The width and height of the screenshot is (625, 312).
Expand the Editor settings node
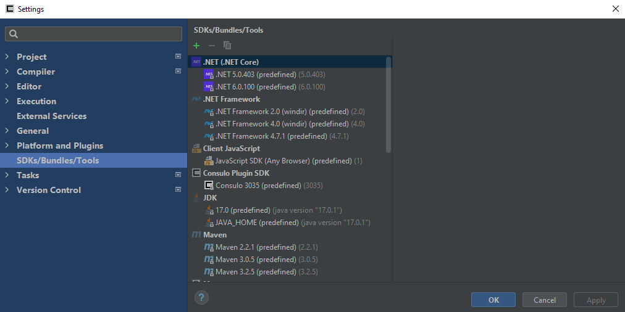pyautogui.click(x=7, y=86)
